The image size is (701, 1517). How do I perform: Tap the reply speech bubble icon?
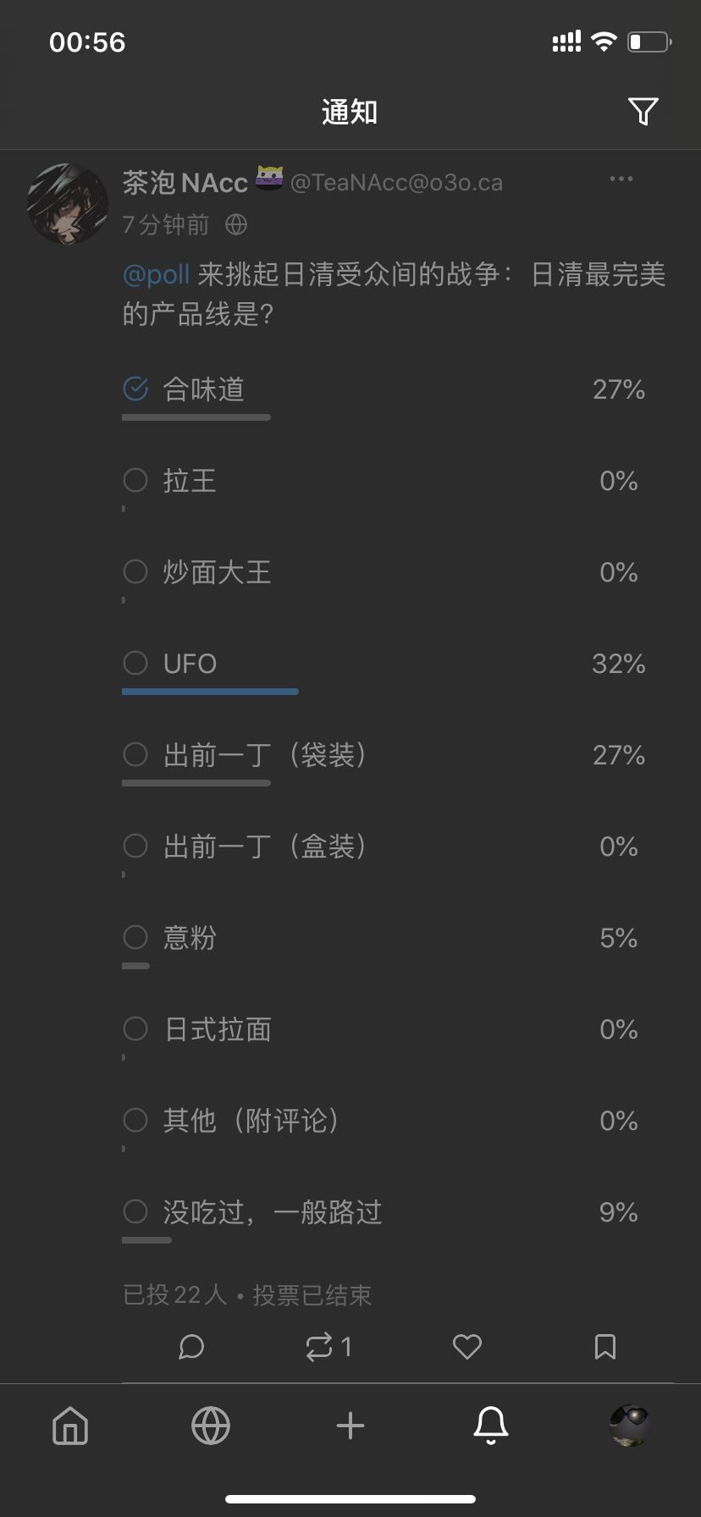[x=191, y=1346]
